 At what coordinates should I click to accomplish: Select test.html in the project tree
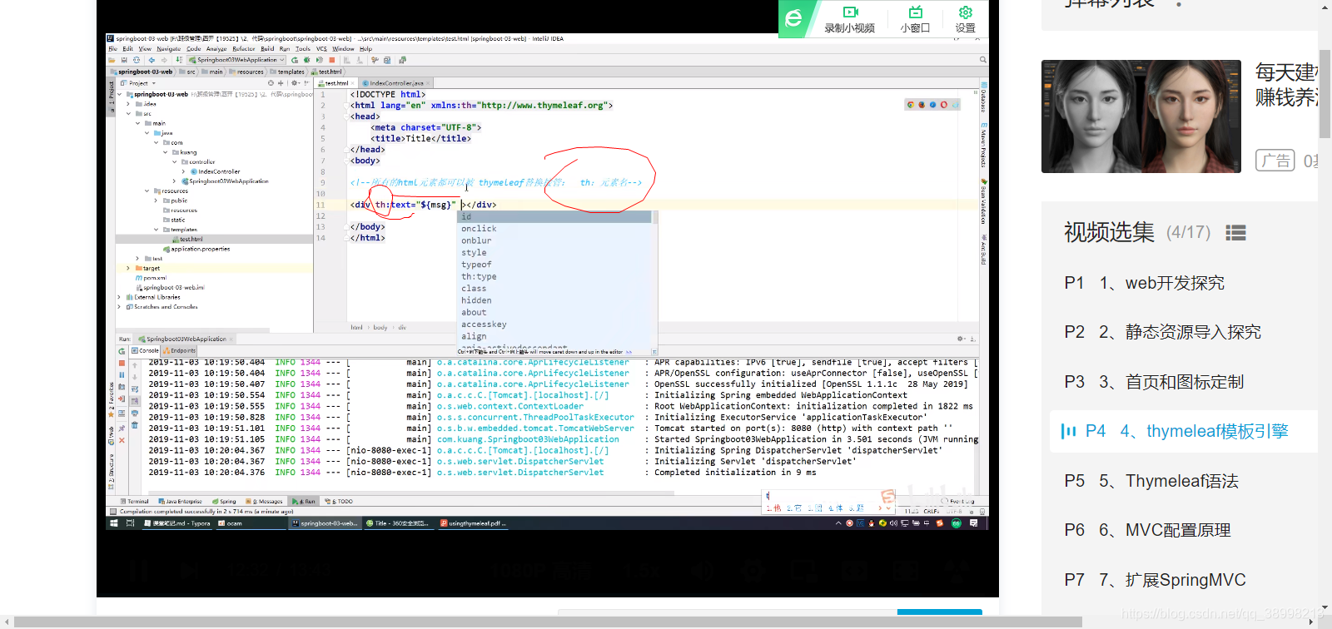(191, 240)
